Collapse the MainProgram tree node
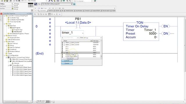The width and height of the screenshot is (186, 104). pos(9,28)
